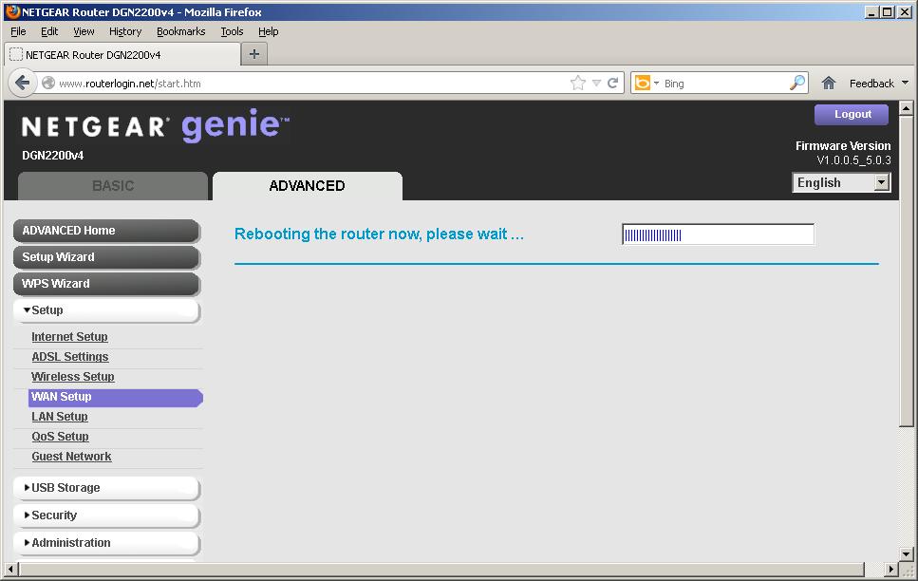Click the Bing search engine icon
918x581 pixels.
(x=643, y=84)
